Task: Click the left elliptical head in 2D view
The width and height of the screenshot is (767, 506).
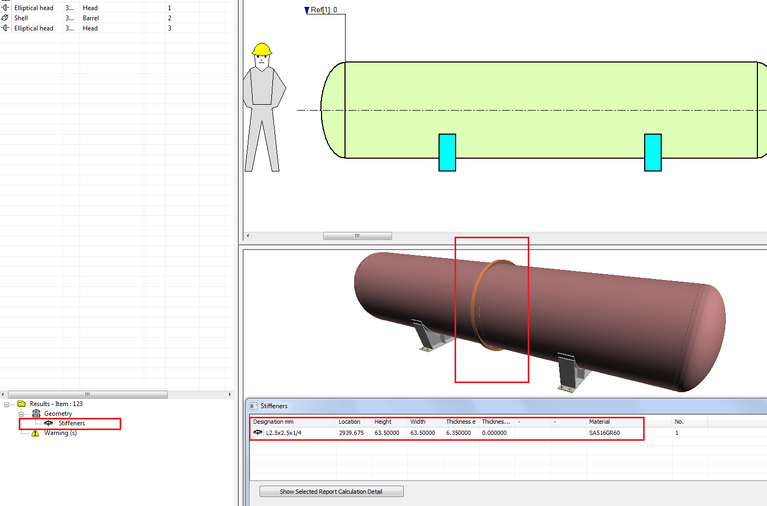Action: tap(333, 110)
